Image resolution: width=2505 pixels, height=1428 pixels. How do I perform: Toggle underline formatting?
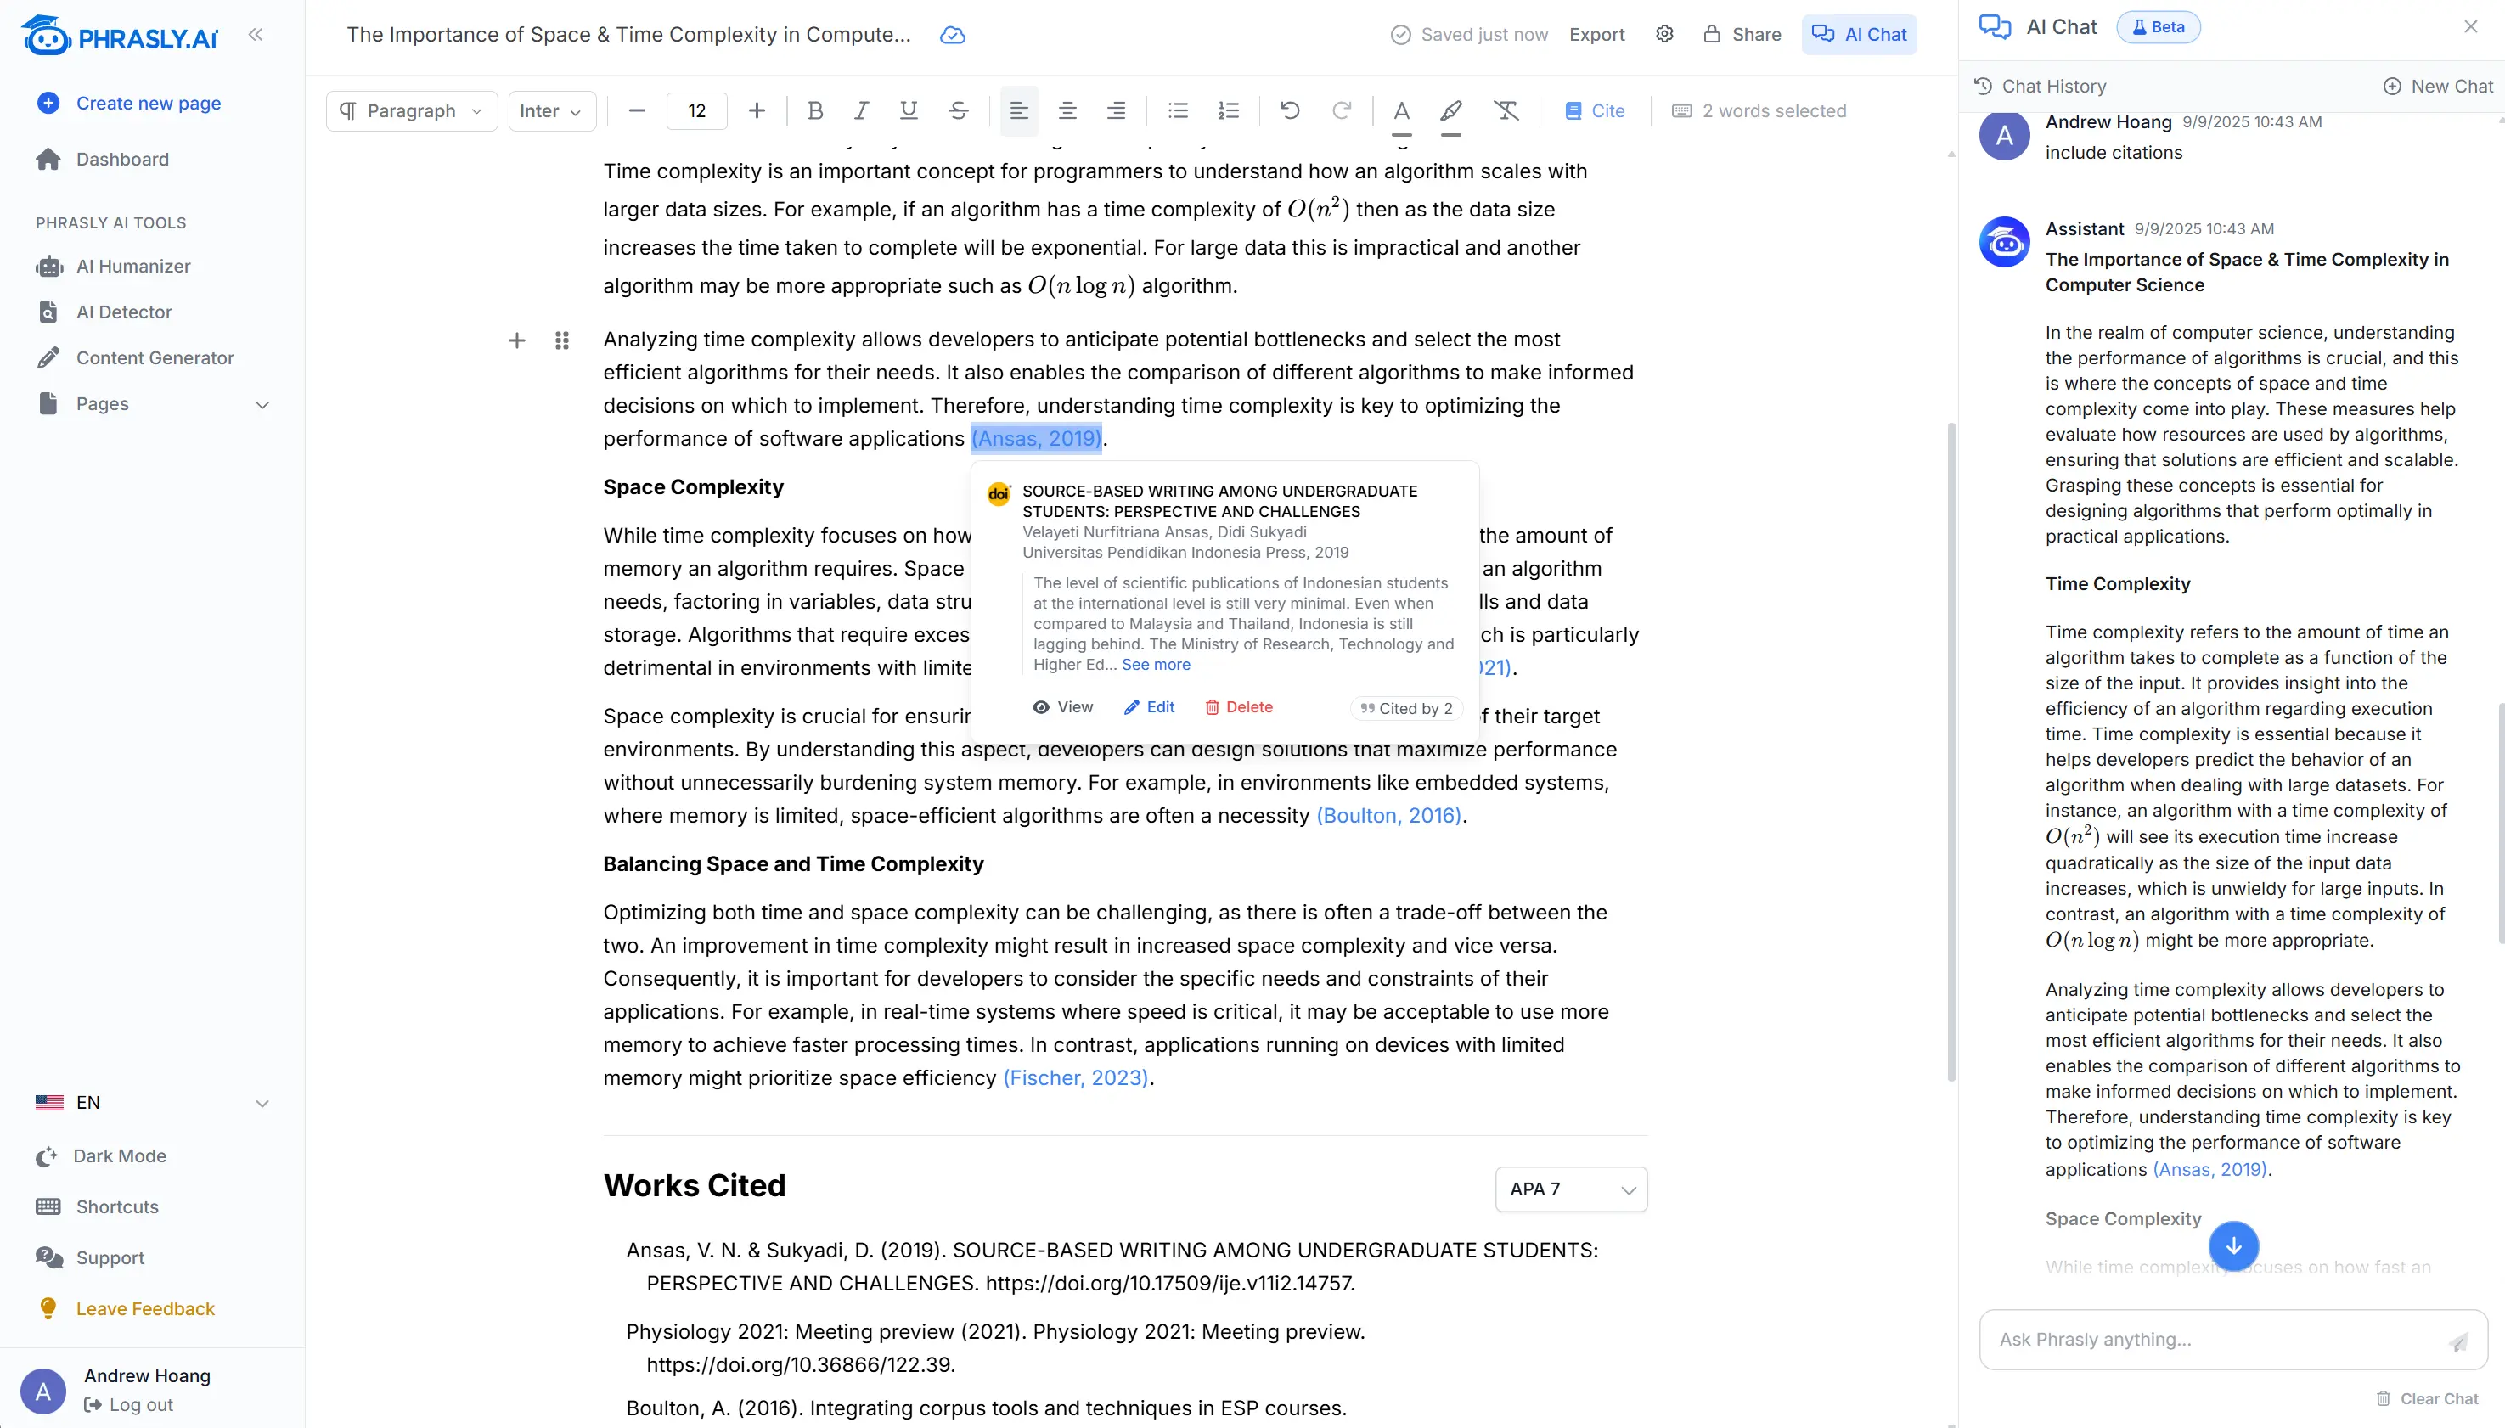pos(909,111)
